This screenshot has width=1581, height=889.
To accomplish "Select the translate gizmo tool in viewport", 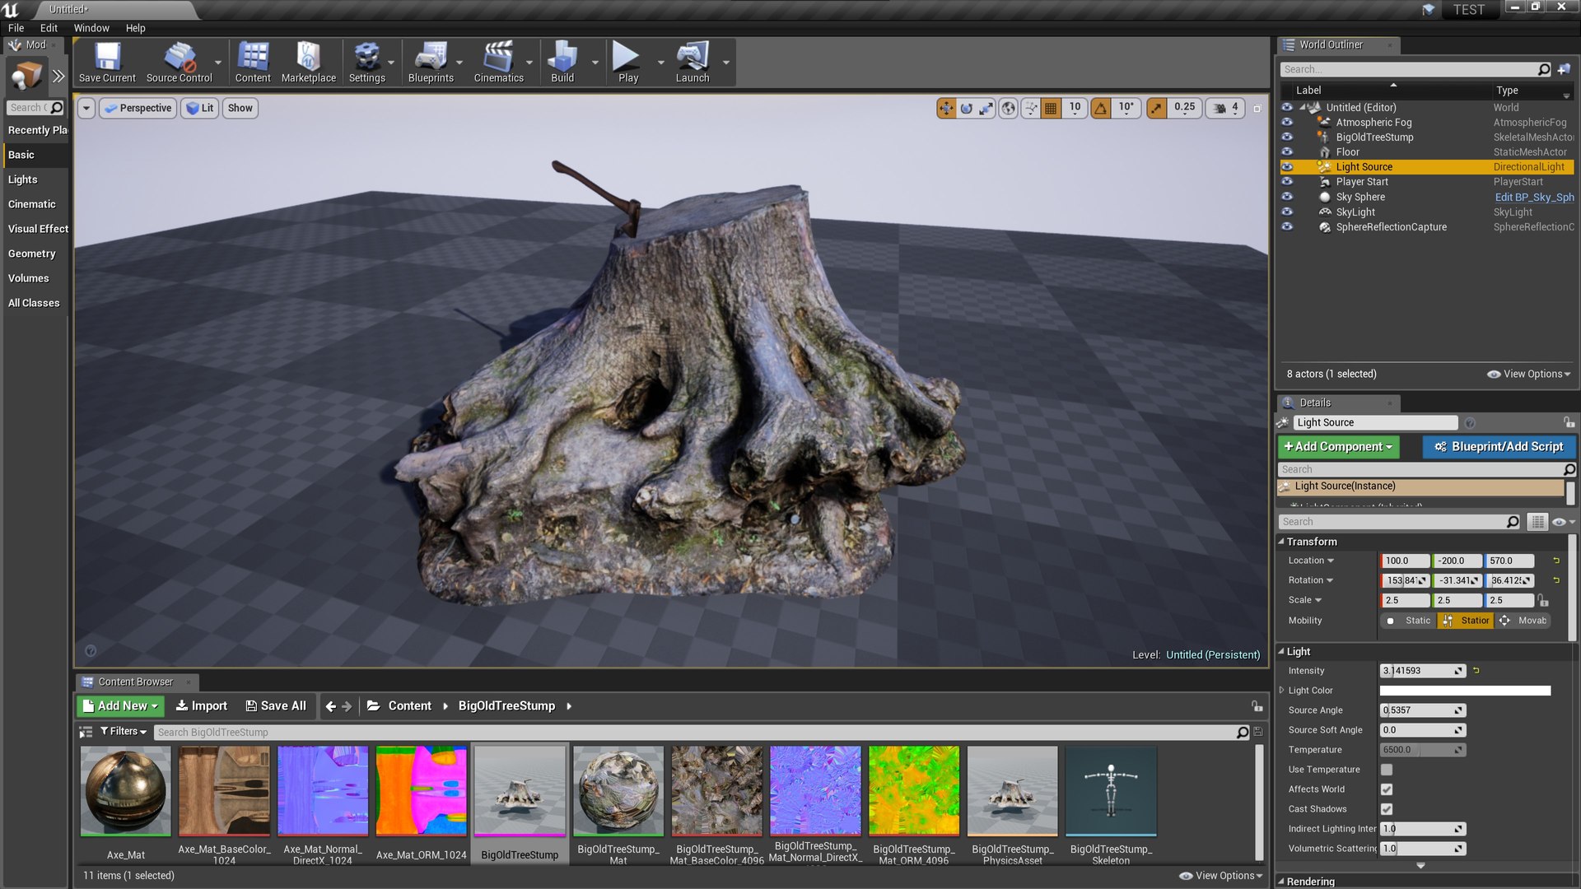I will (946, 108).
